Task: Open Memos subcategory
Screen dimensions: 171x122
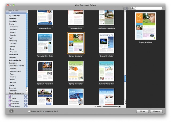Action: coord(13,79)
